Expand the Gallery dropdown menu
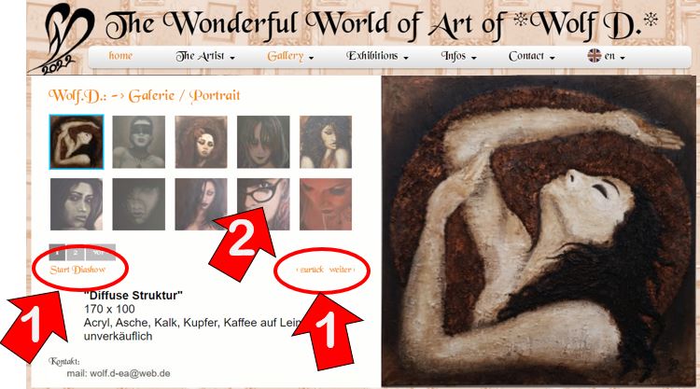The height and width of the screenshot is (389, 700). tap(290, 56)
